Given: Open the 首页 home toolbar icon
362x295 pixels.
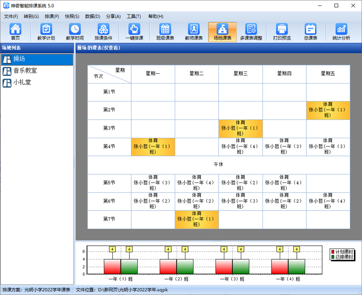Looking at the screenshot, I should pos(15,32).
